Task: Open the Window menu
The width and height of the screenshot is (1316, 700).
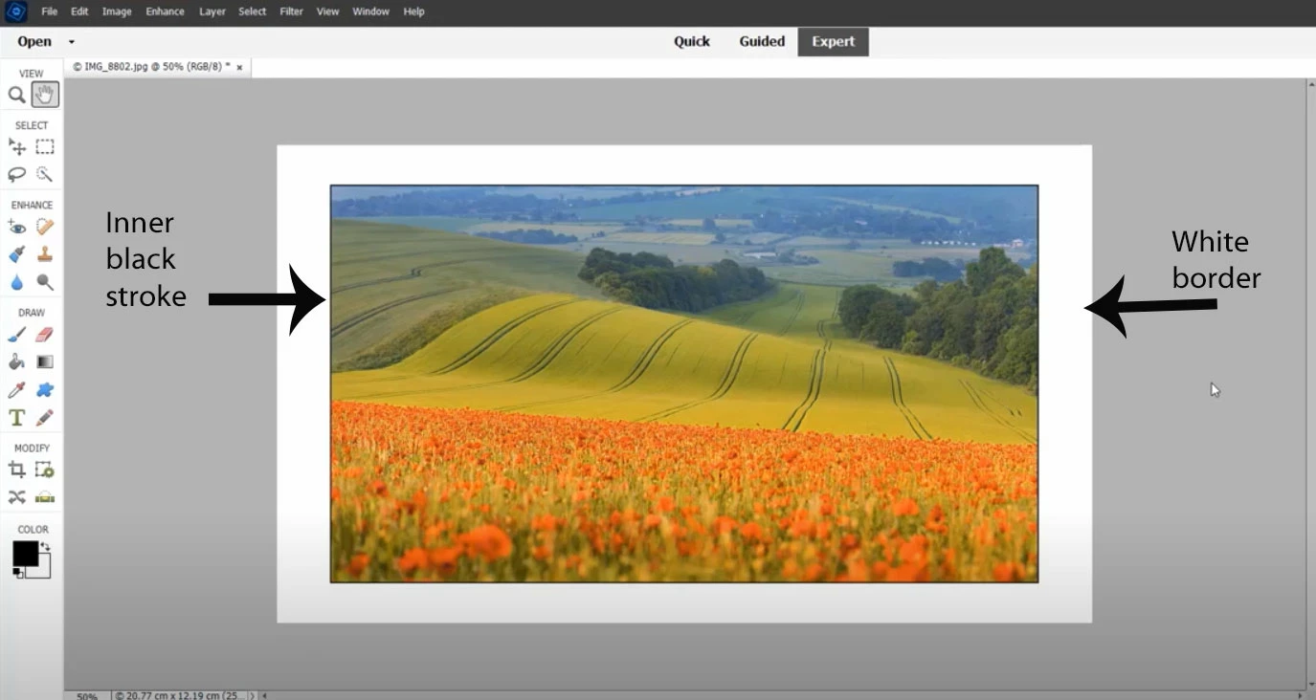Action: point(370,11)
